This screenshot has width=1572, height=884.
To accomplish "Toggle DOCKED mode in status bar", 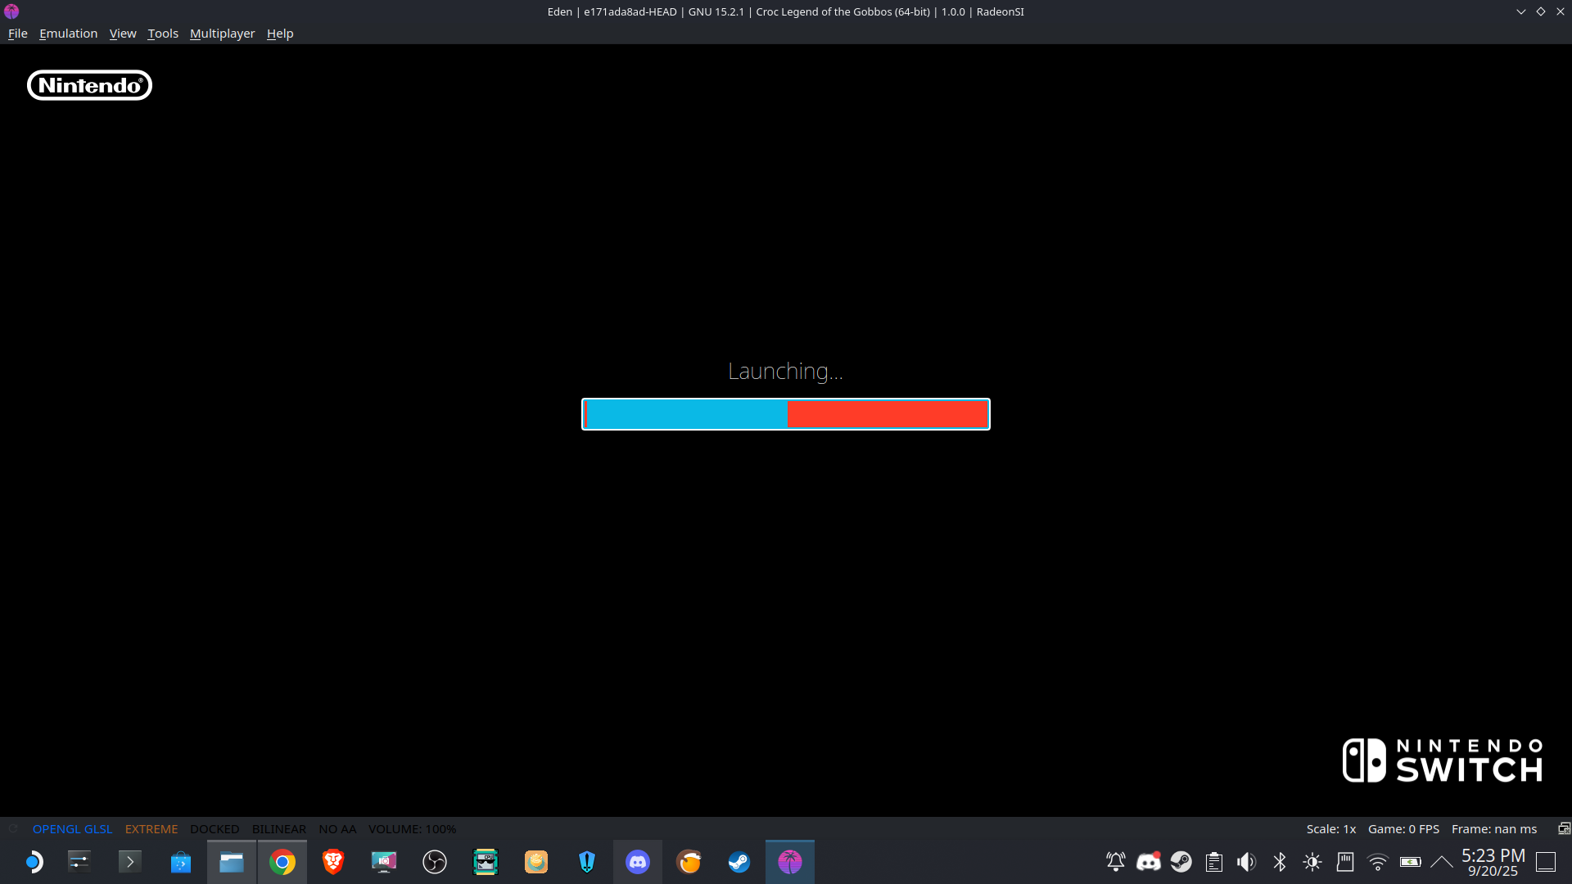I will click(215, 829).
